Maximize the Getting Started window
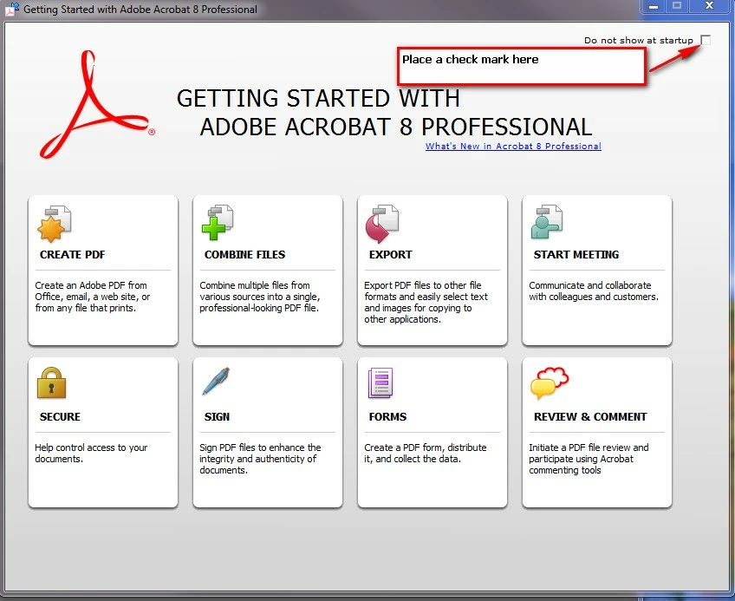This screenshot has height=601, width=735. coord(677,6)
